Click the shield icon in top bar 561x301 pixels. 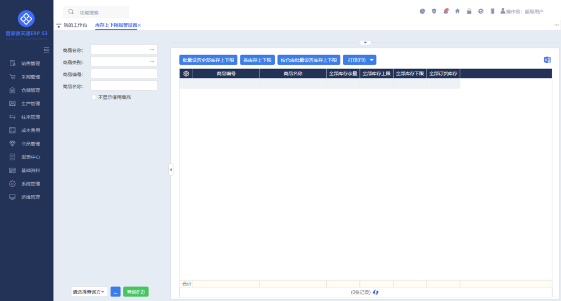click(434, 11)
